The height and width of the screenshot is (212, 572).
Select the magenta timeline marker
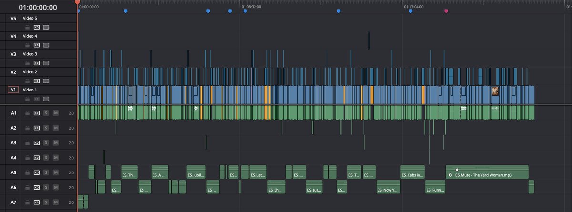coord(446,10)
